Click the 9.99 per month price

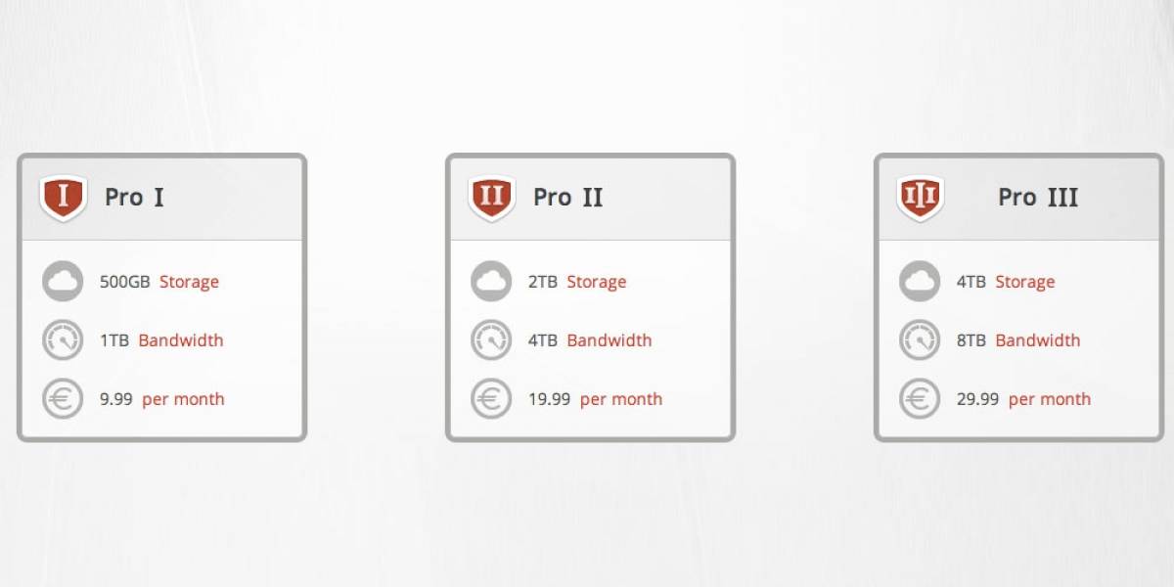(162, 399)
